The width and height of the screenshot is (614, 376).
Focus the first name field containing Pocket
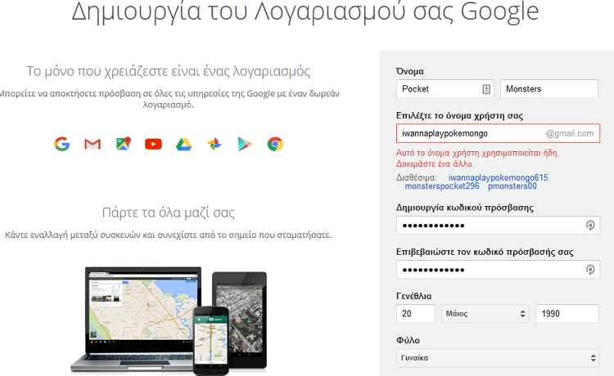coord(445,89)
